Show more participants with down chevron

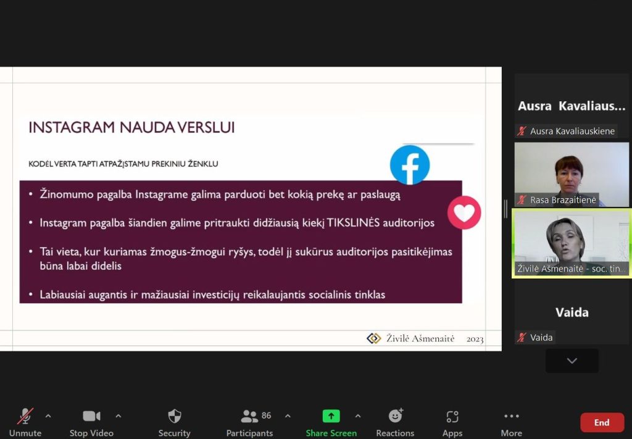572,361
